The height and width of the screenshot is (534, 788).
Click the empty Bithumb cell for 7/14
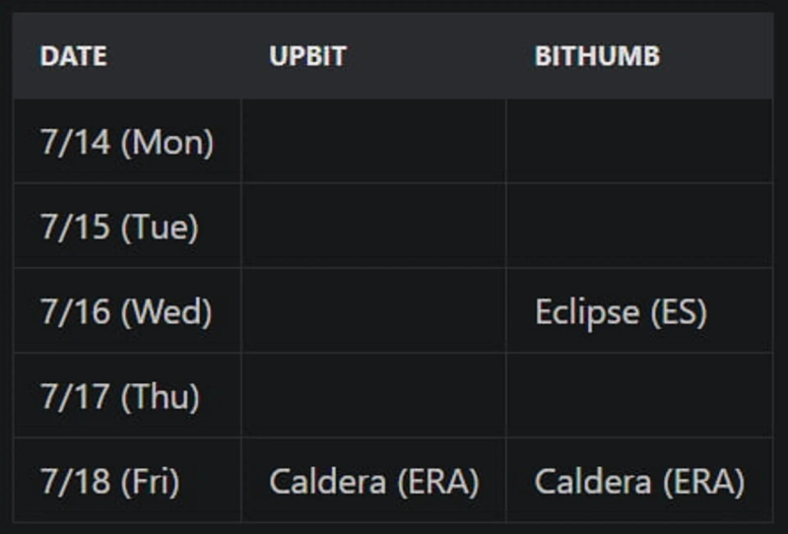[638, 143]
